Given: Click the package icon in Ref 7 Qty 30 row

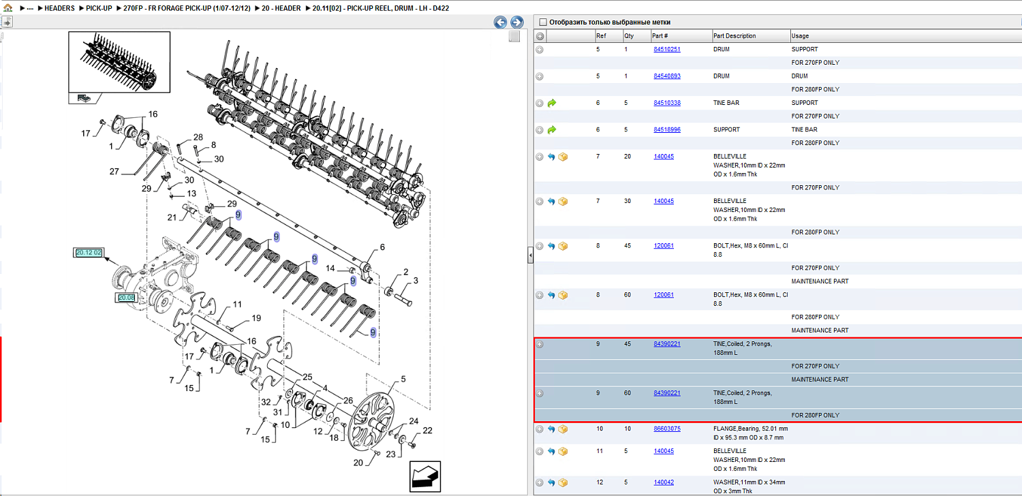Looking at the screenshot, I should click(x=563, y=202).
